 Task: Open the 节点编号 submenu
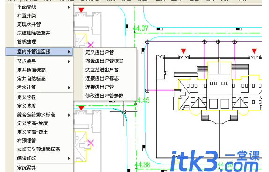pyautogui.click(x=39, y=62)
